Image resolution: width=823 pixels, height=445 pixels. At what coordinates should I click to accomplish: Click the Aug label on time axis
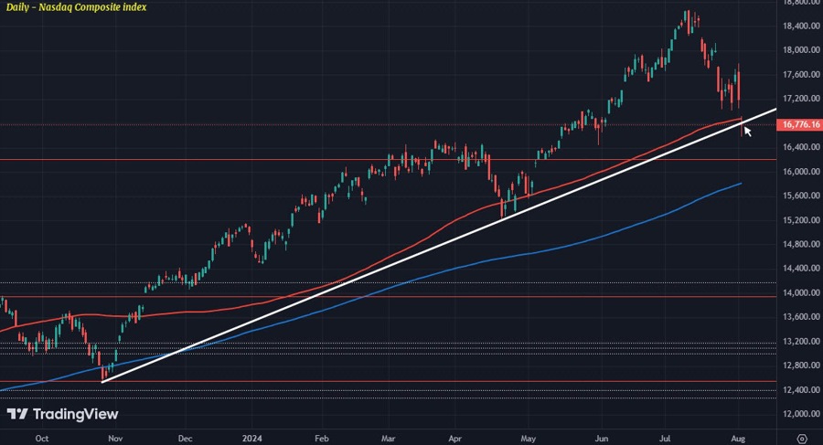[737, 438]
